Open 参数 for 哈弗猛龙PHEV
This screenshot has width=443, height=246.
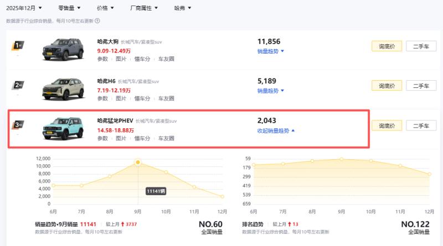pos(102,138)
